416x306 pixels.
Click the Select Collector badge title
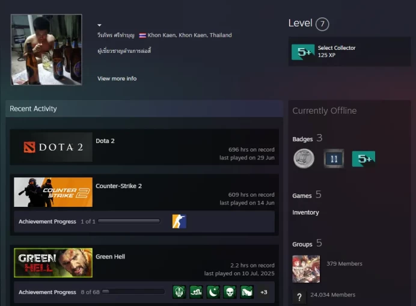coord(337,48)
